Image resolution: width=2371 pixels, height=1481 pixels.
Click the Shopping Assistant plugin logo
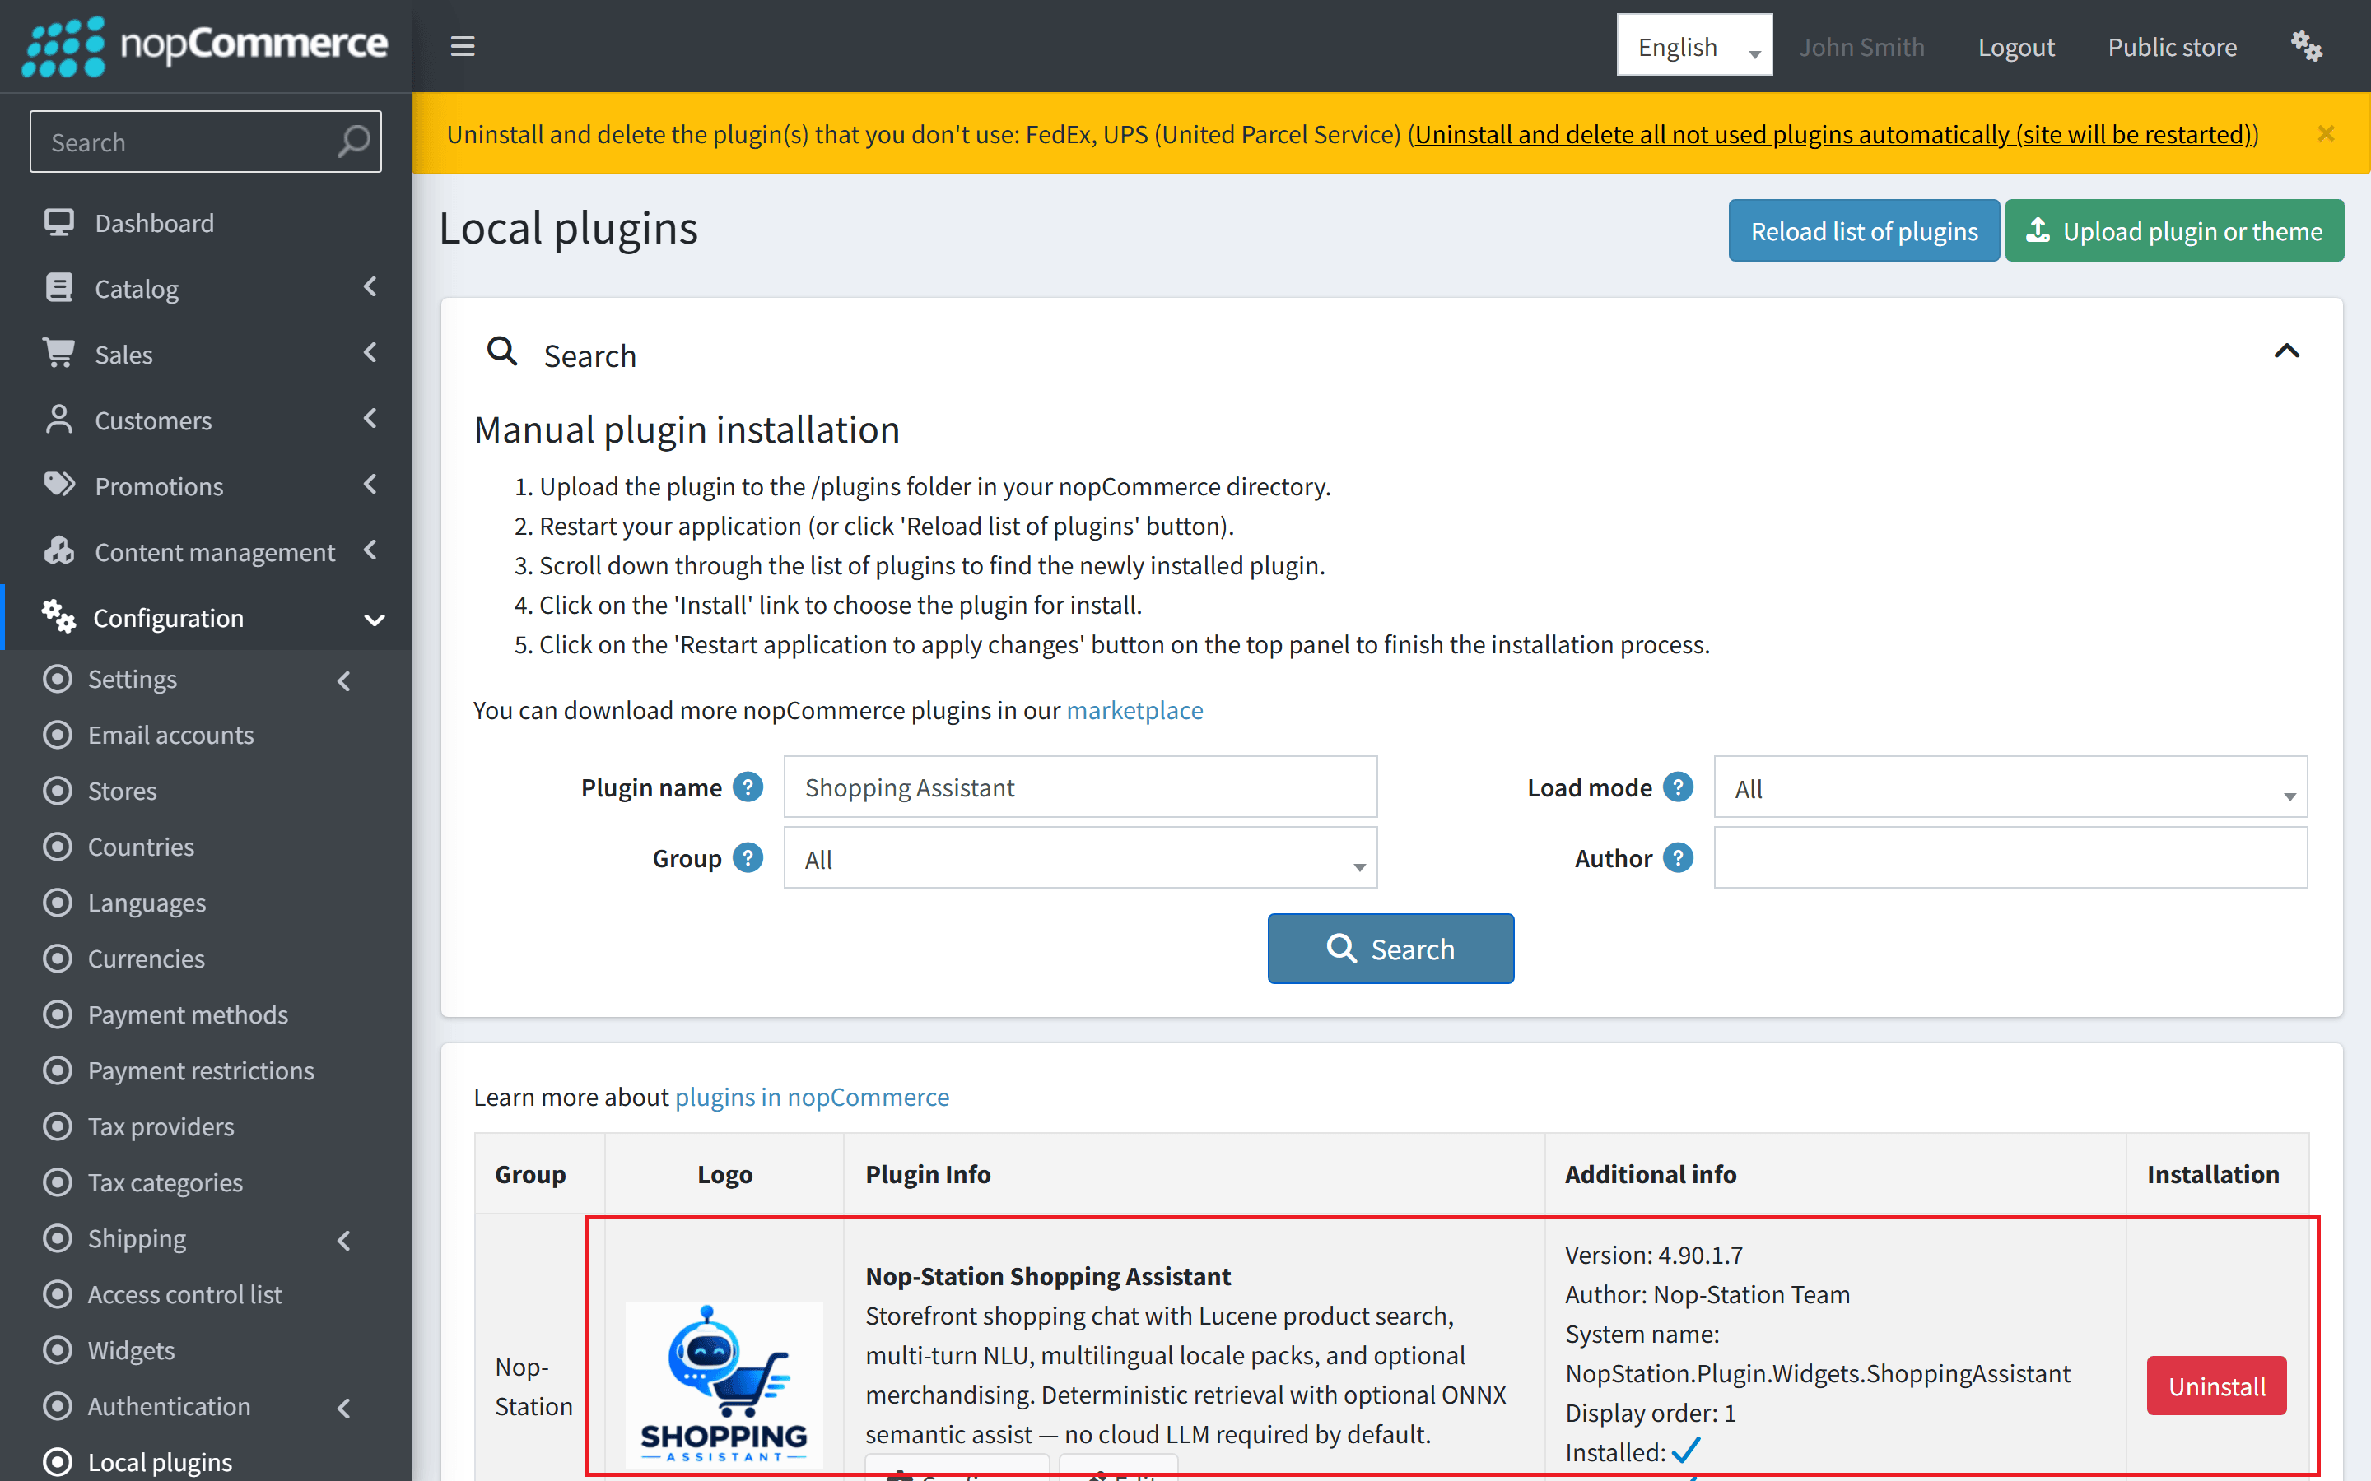(724, 1384)
